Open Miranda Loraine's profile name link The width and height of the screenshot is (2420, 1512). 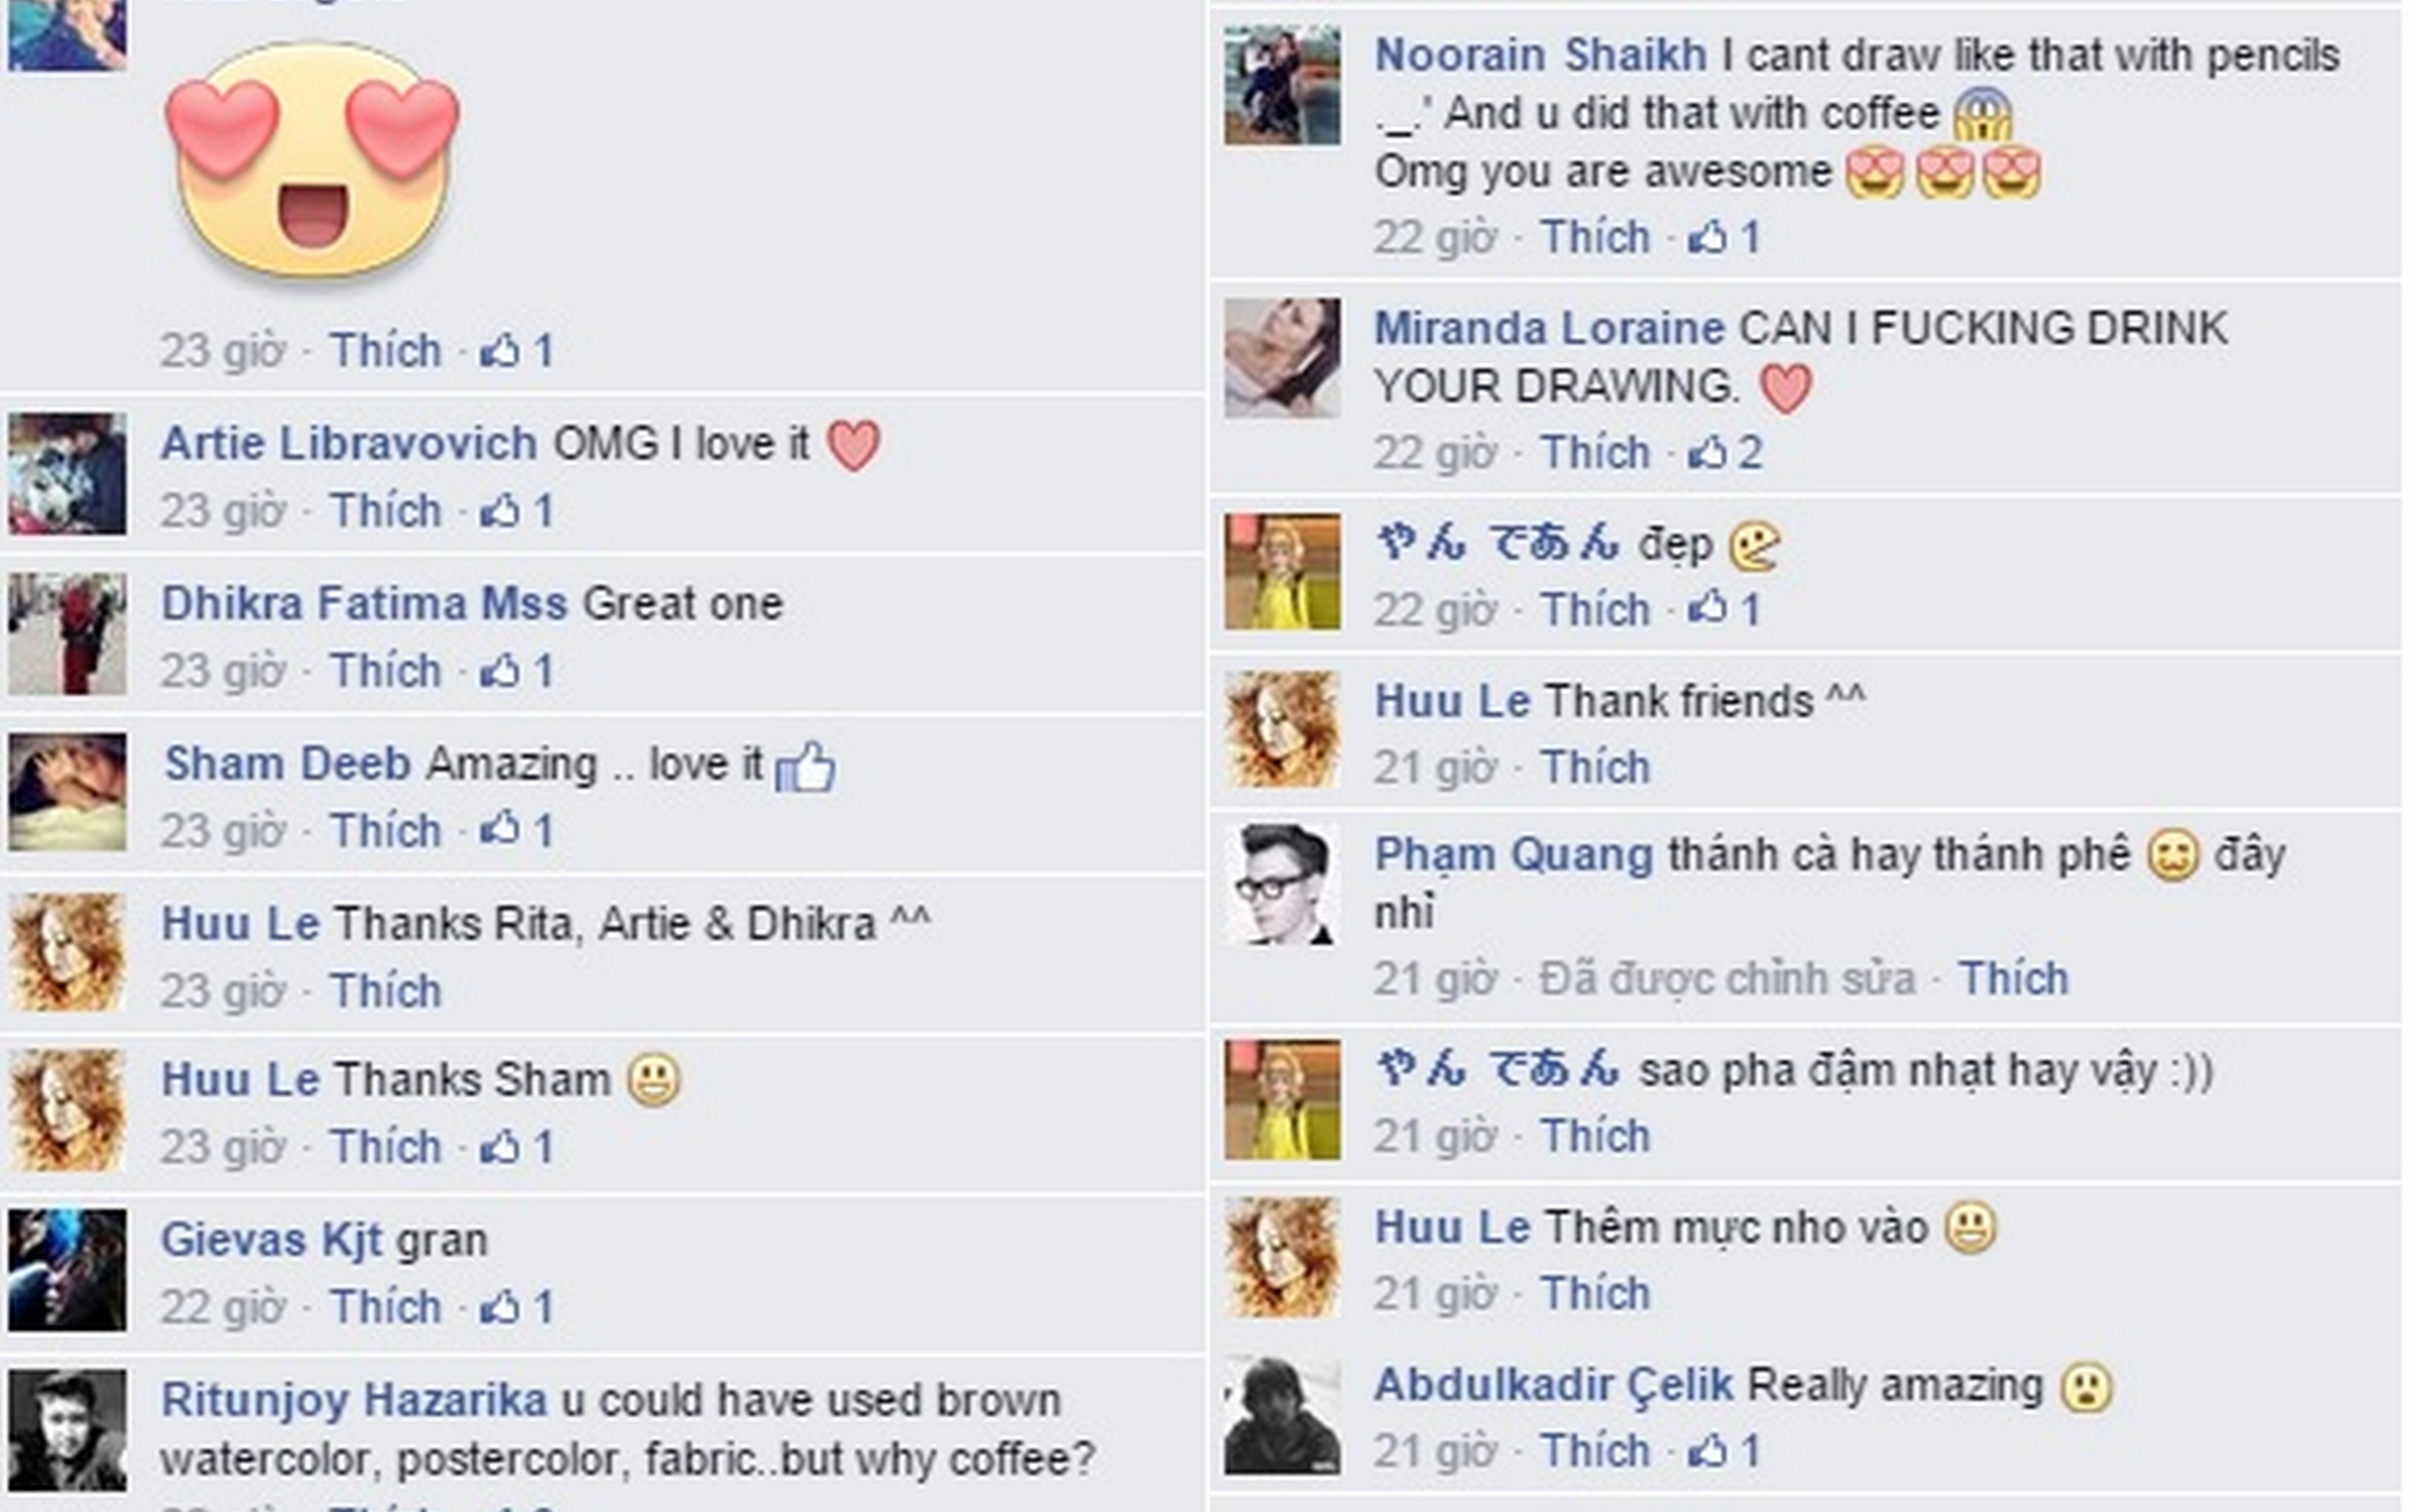coord(1549,328)
